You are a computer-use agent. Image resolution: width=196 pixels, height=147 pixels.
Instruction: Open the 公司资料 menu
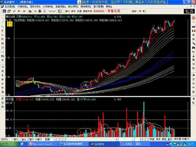pyautogui.click(x=48, y=6)
